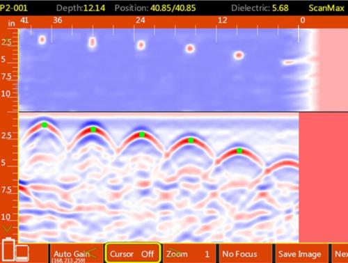Viewport: 348px width, 263px height.
Task: Toggle the Cursor Off setting
Action: 132,253
